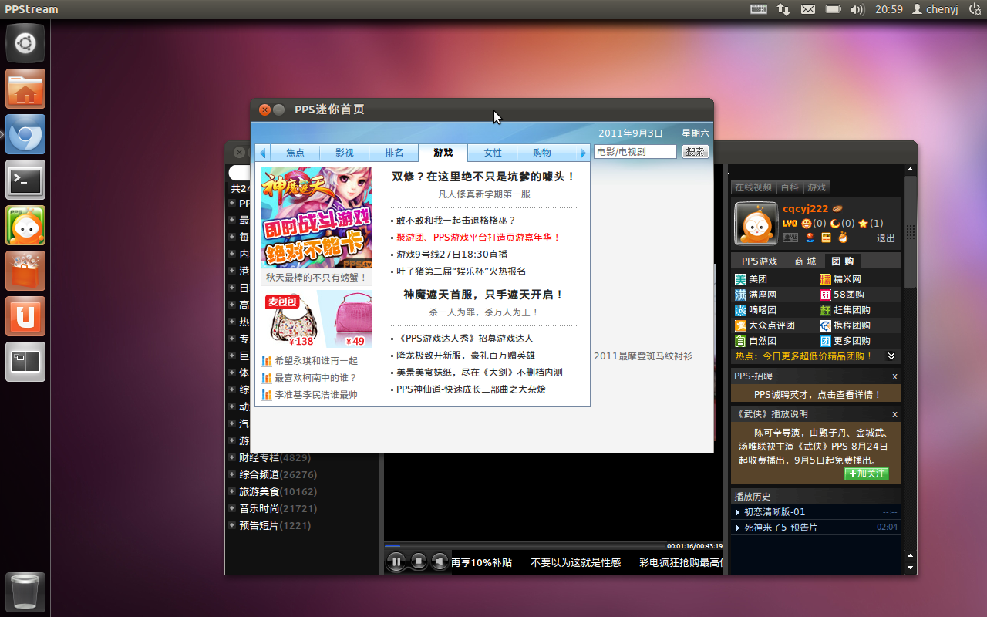Pause the video in the PPStream player
This screenshot has width=987, height=617.
[x=396, y=561]
